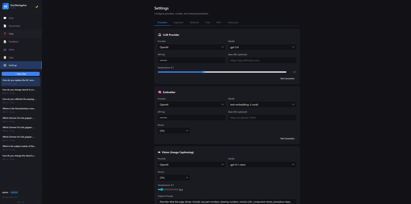This screenshot has width=411, height=204.
Task: Open chat "how do you change the stencil a..."
Action: coord(21,157)
